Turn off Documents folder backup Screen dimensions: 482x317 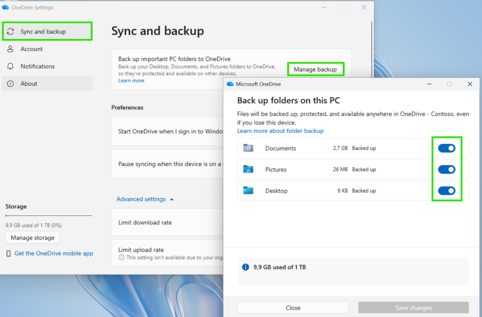click(447, 148)
